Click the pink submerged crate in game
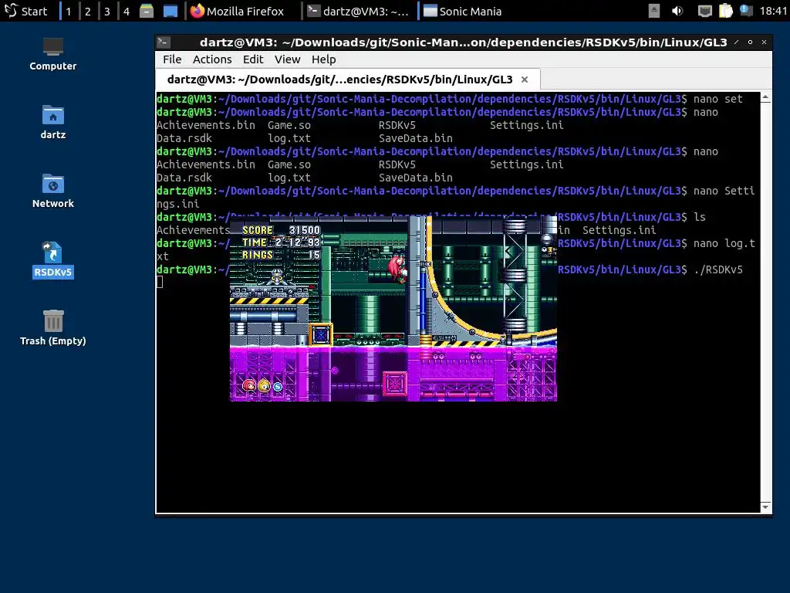This screenshot has width=790, height=593. 395,385
